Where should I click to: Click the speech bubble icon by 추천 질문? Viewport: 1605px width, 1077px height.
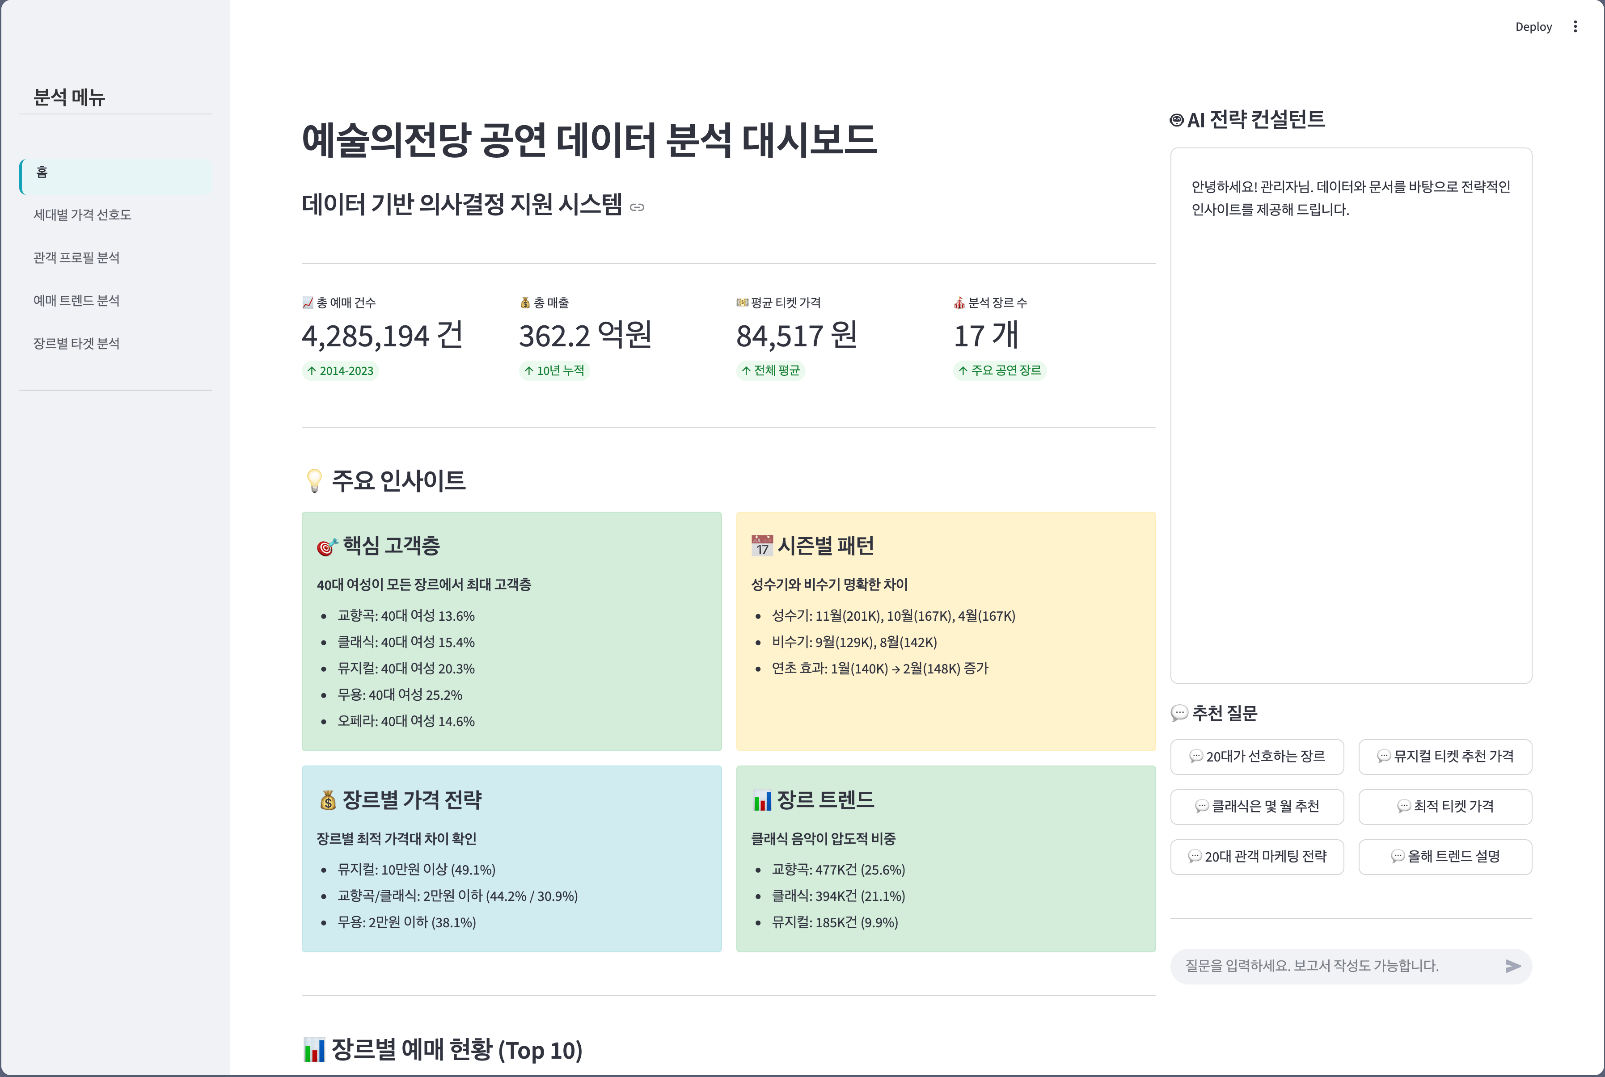(1179, 713)
